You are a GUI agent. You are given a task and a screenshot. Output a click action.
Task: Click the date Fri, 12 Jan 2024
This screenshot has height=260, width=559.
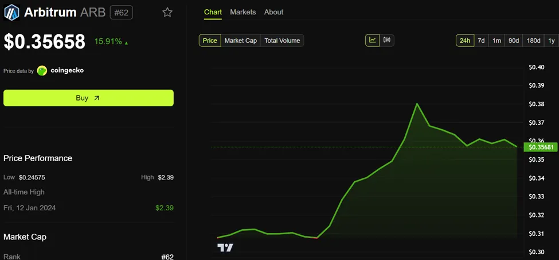tap(30, 208)
